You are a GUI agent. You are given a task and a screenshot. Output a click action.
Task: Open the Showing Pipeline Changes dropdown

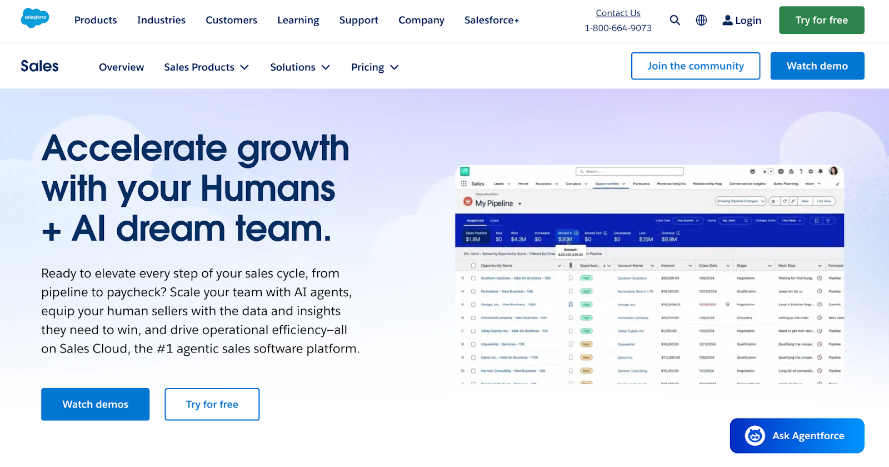(x=741, y=201)
